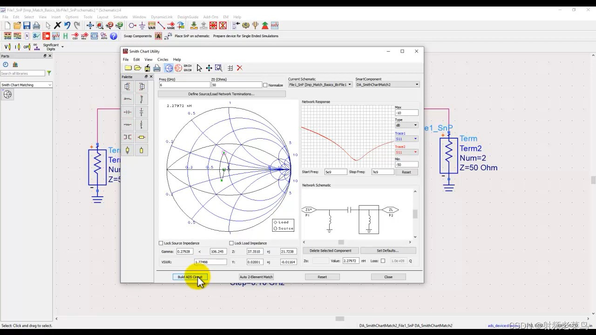Open file via Smith Chart open-folder icon

click(x=137, y=68)
